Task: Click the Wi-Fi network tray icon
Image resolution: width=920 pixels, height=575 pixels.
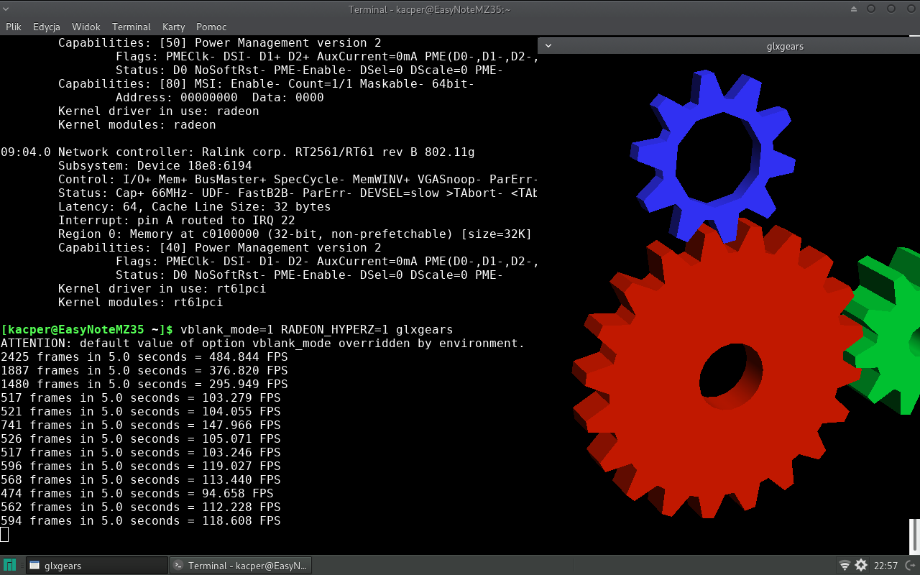Action: point(845,566)
